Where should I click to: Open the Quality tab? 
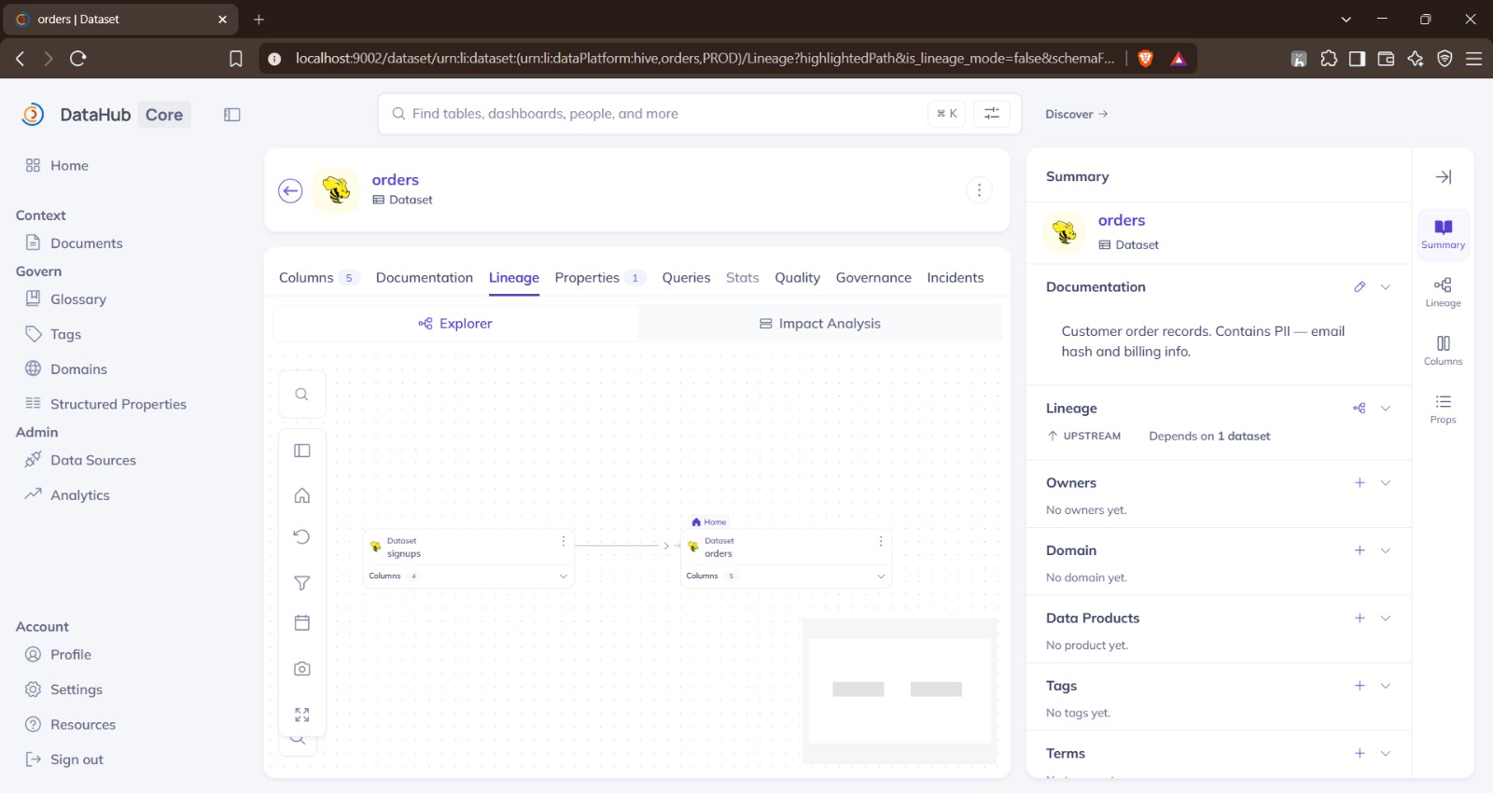(797, 278)
